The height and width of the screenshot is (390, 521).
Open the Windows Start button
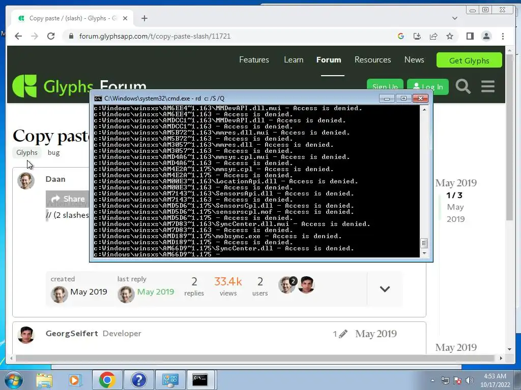(13, 380)
